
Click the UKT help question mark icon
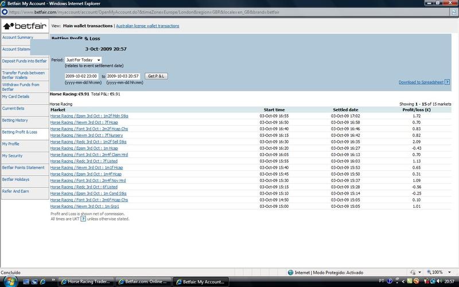[x=83, y=219]
